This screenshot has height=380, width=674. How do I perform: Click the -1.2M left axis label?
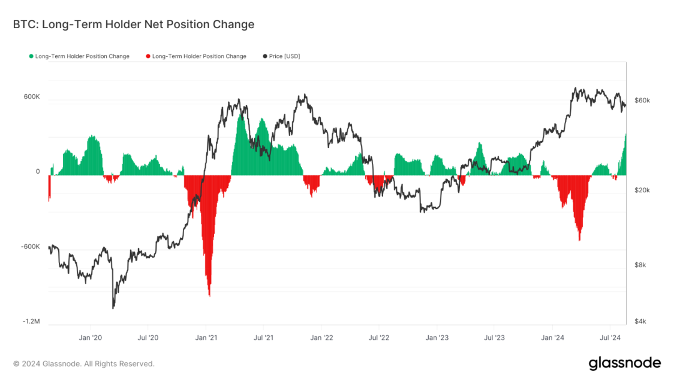tap(31, 322)
